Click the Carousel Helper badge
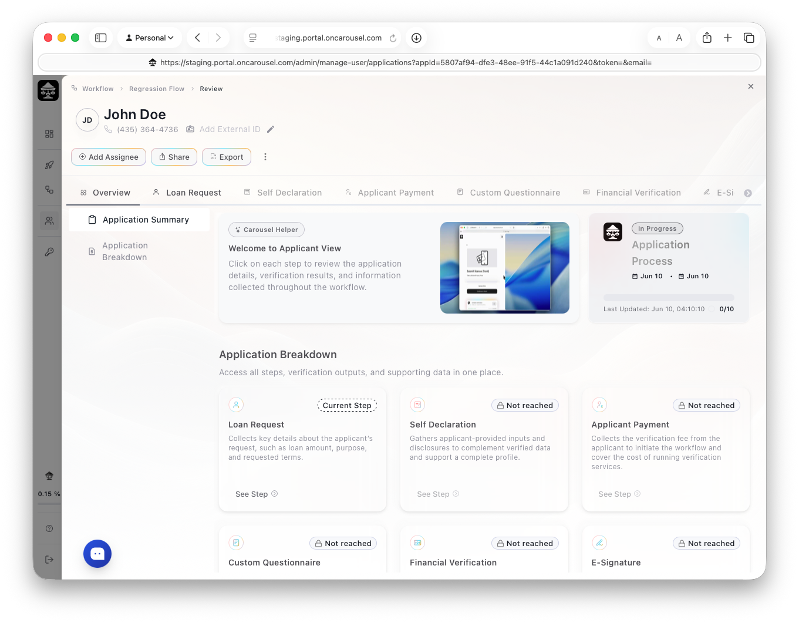 click(x=267, y=230)
